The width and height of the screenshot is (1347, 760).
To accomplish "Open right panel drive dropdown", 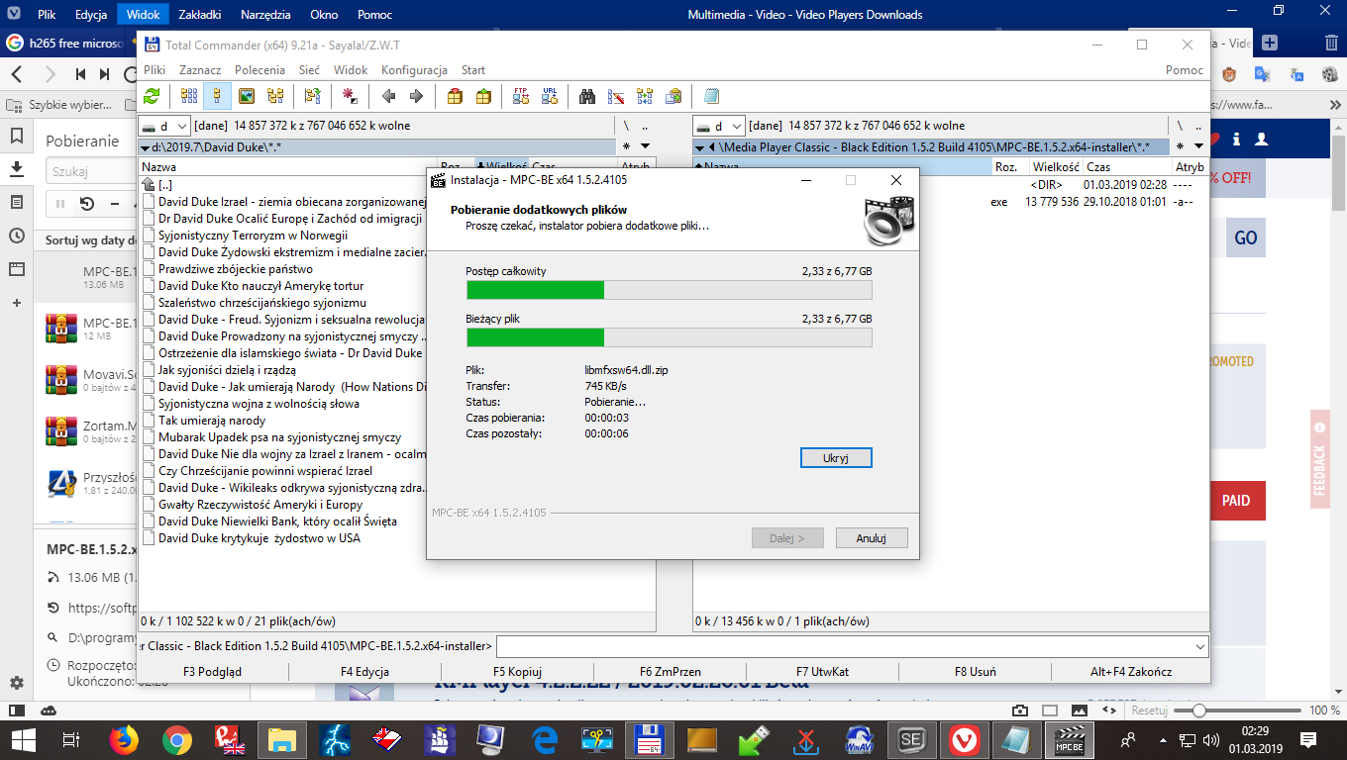I will tap(719, 126).
